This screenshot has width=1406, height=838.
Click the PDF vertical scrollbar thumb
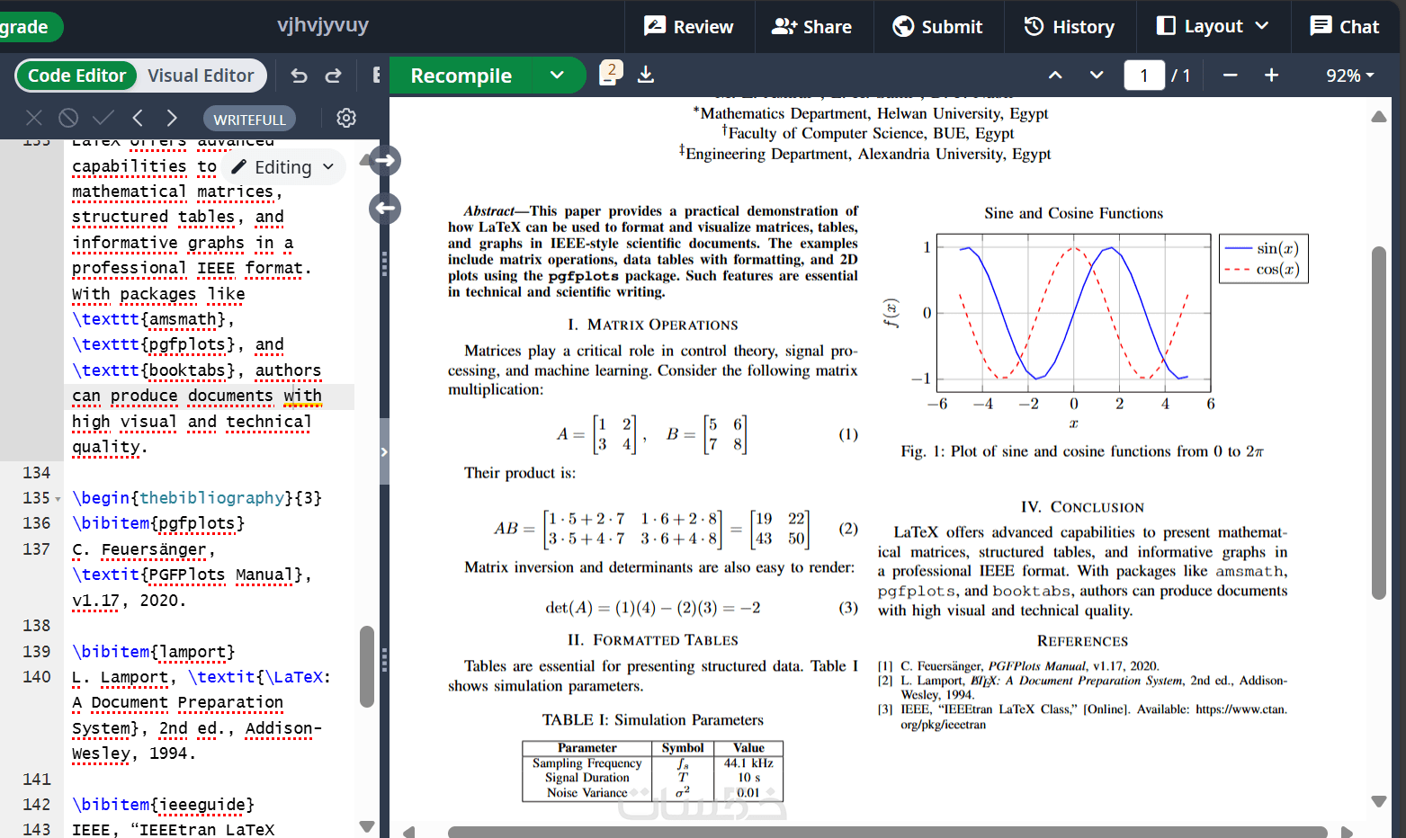1378,423
